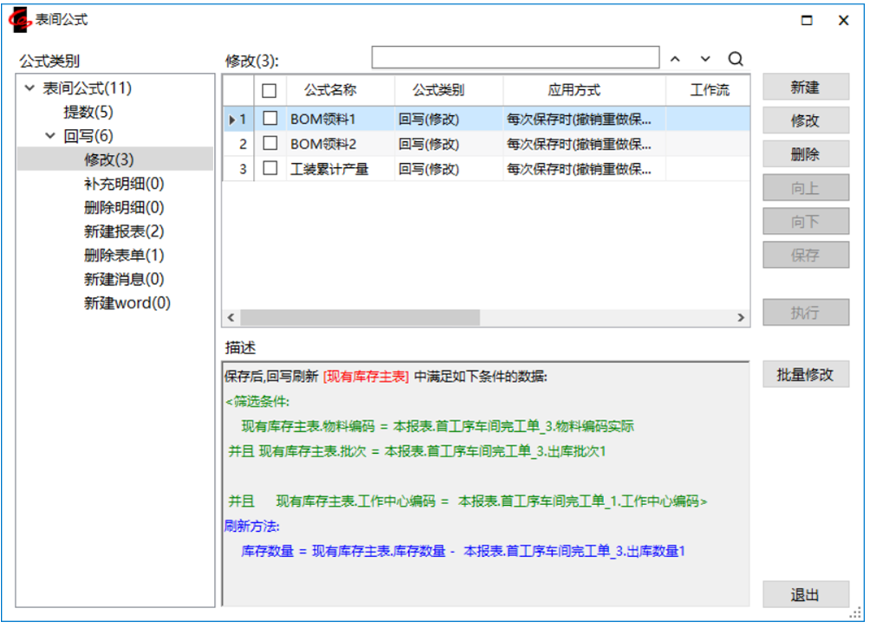Click the 删除 button
This screenshot has width=870, height=628.
pos(805,153)
